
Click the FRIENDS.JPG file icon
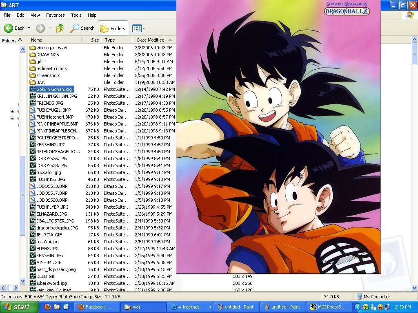(x=33, y=103)
